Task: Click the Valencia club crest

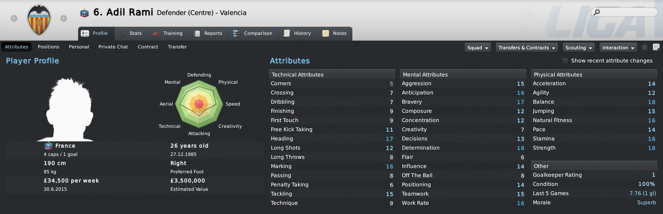Action: [x=39, y=19]
